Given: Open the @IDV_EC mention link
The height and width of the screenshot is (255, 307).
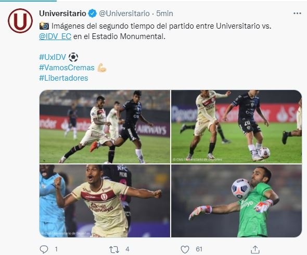Looking at the screenshot, I should click(55, 36).
